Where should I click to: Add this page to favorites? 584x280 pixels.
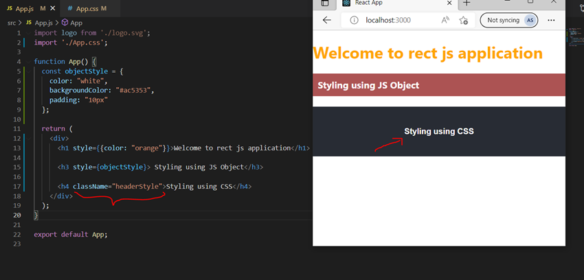[464, 20]
